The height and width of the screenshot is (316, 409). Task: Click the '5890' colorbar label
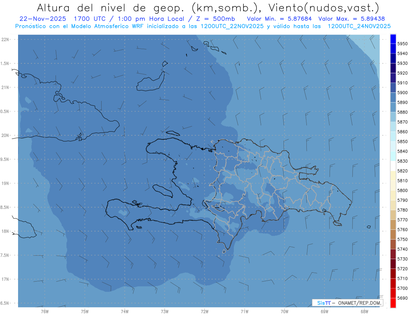point(402,102)
